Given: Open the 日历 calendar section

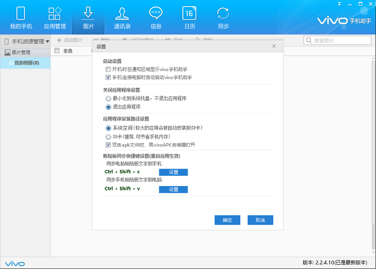Looking at the screenshot, I should click(x=189, y=18).
